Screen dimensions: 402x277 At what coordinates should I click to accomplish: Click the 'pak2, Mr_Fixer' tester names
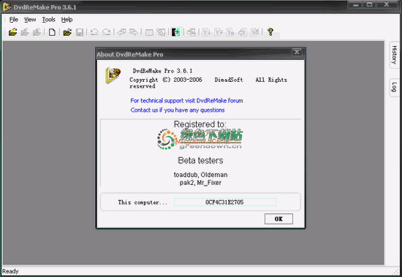pos(200,183)
